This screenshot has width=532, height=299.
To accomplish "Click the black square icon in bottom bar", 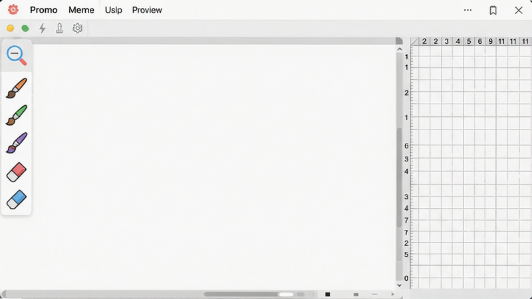I will pyautogui.click(x=327, y=294).
